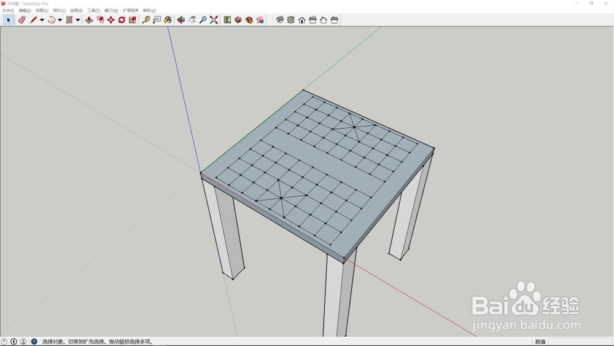Image resolution: width=614 pixels, height=346 pixels.
Task: Expand the Line tool dropdown arrow
Action: point(42,20)
